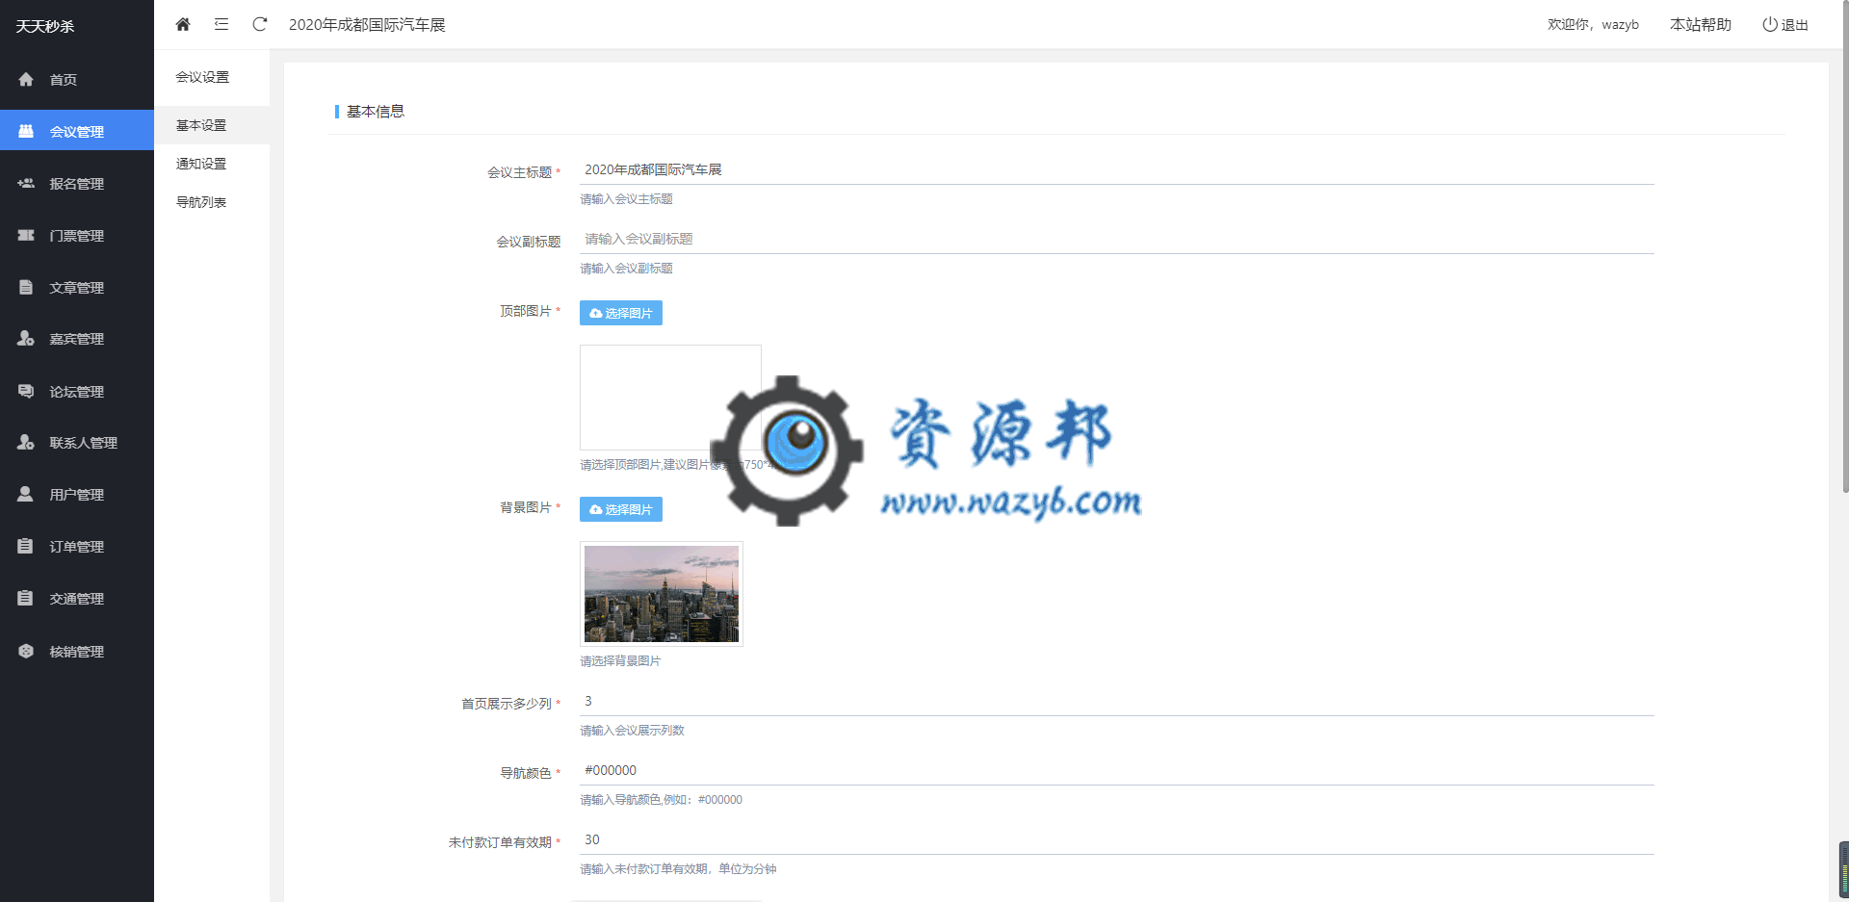Open 用户管理 menu item
This screenshot has width=1849, height=902.
(x=77, y=495)
